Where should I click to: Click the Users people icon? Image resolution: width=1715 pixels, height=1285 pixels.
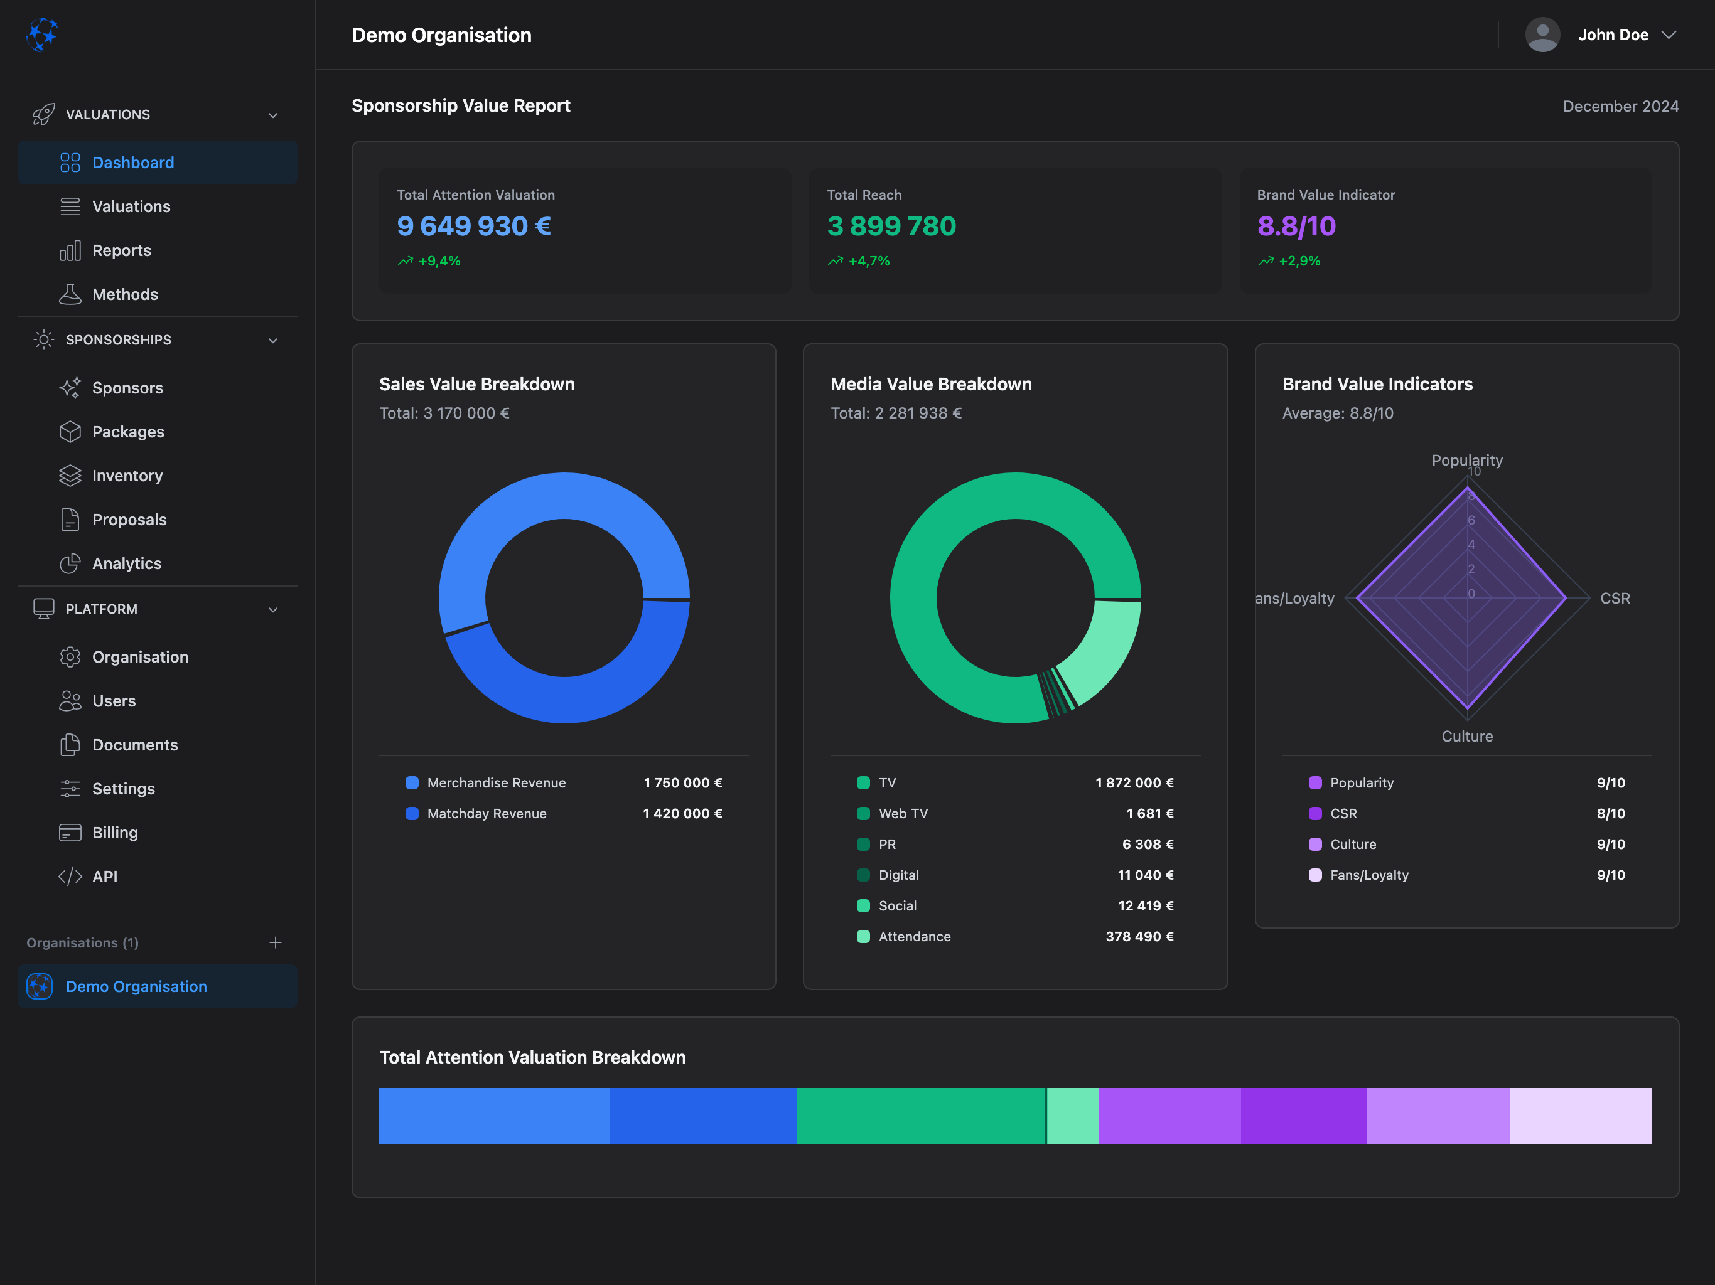coord(70,701)
